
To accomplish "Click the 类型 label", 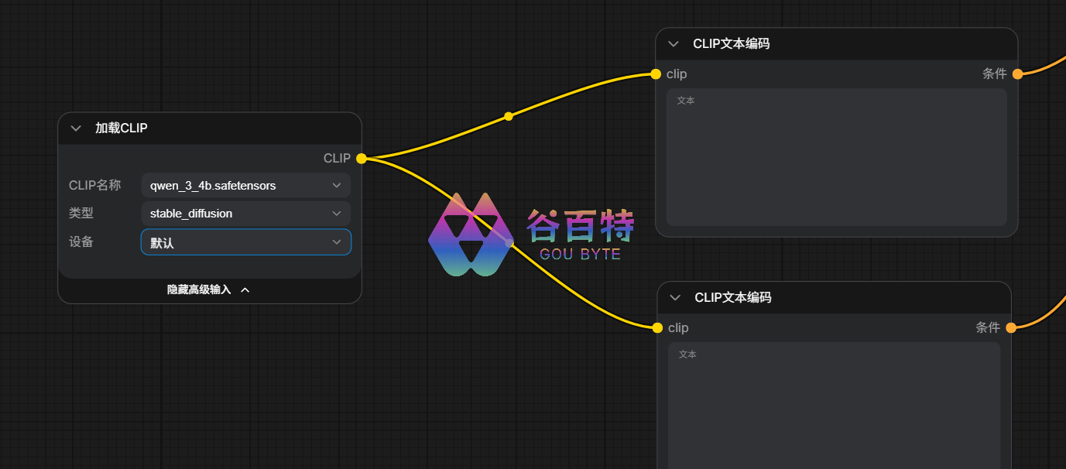I will point(81,214).
